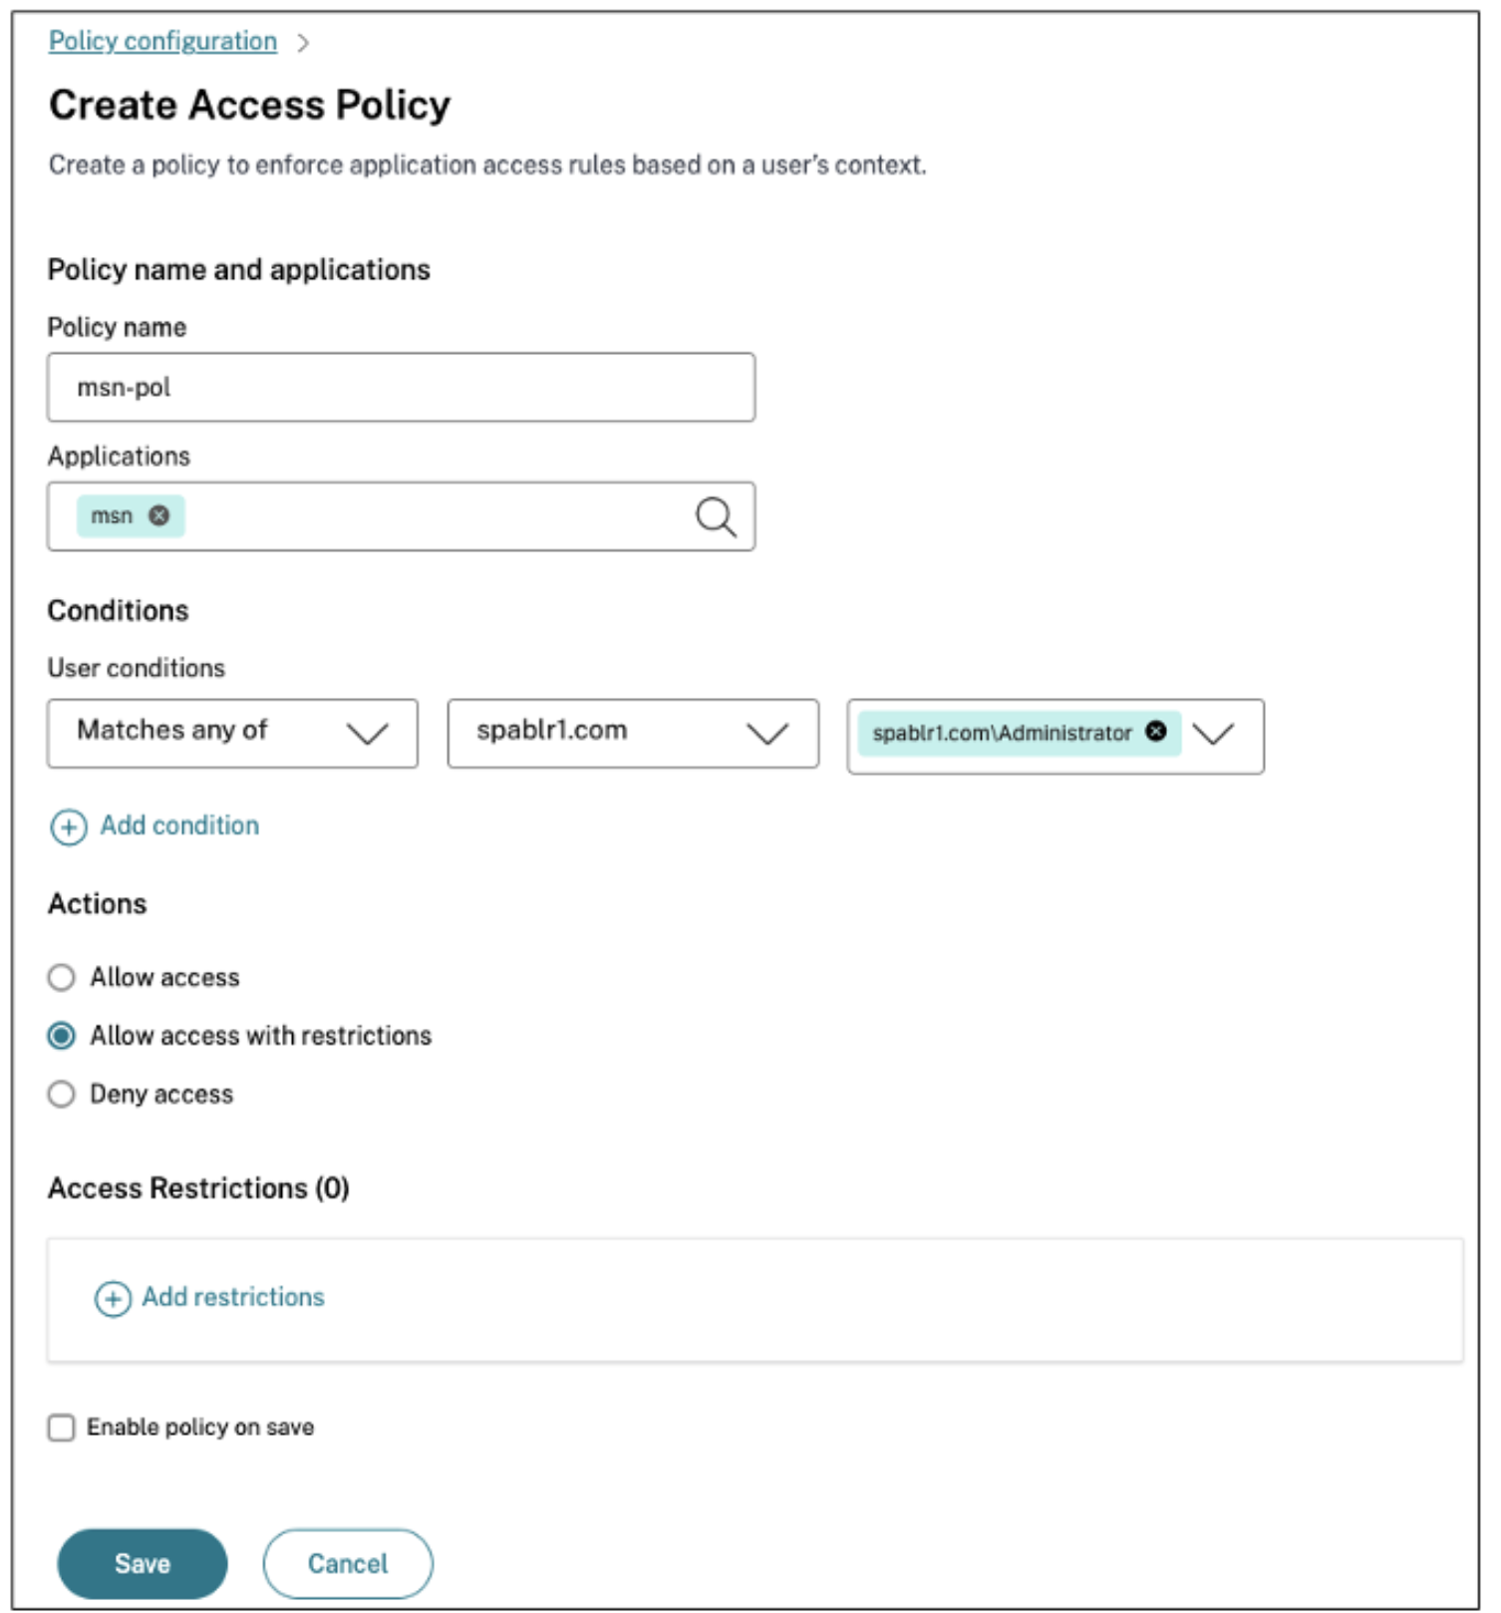This screenshot has width=1501, height=1613.
Task: Expand the user selection dropdown arrow
Action: point(1213,735)
